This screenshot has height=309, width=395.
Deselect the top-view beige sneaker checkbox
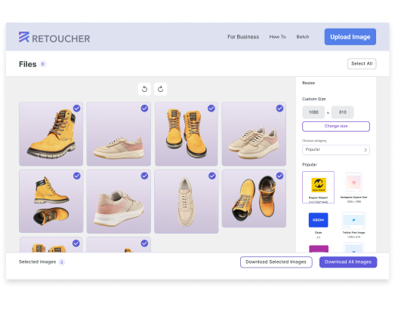212,176
